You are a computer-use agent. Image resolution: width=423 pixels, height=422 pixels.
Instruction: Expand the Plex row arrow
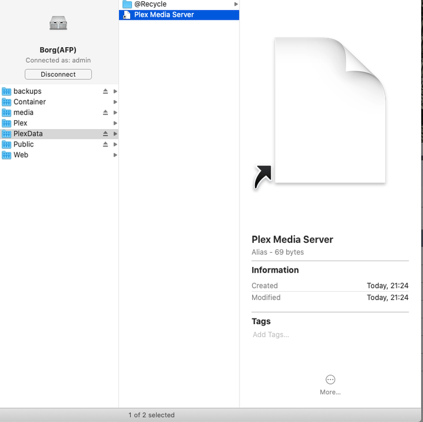pyautogui.click(x=115, y=123)
